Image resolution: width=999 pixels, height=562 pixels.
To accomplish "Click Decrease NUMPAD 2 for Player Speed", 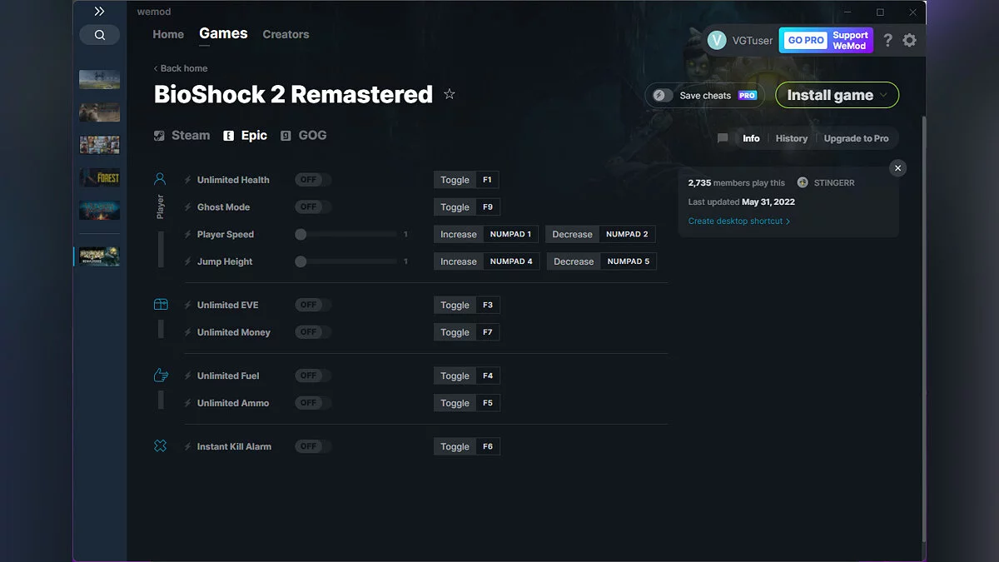I will pyautogui.click(x=601, y=234).
